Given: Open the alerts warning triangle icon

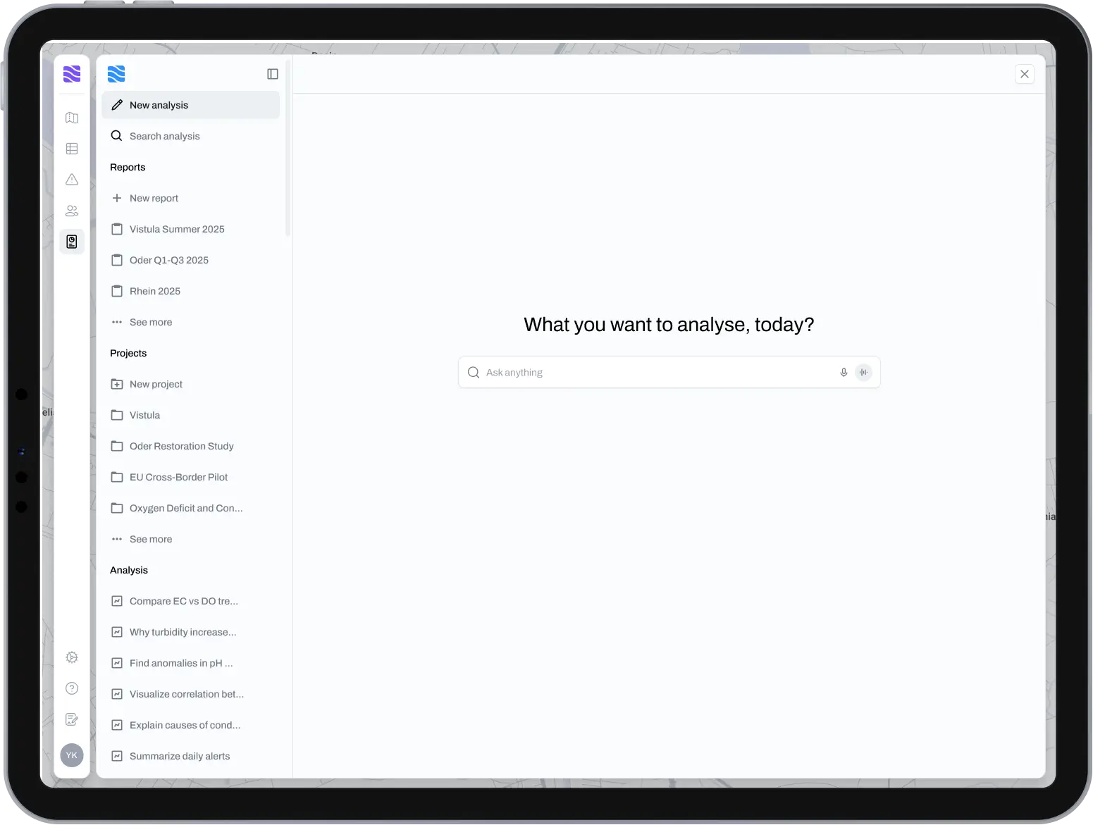Looking at the screenshot, I should point(72,180).
